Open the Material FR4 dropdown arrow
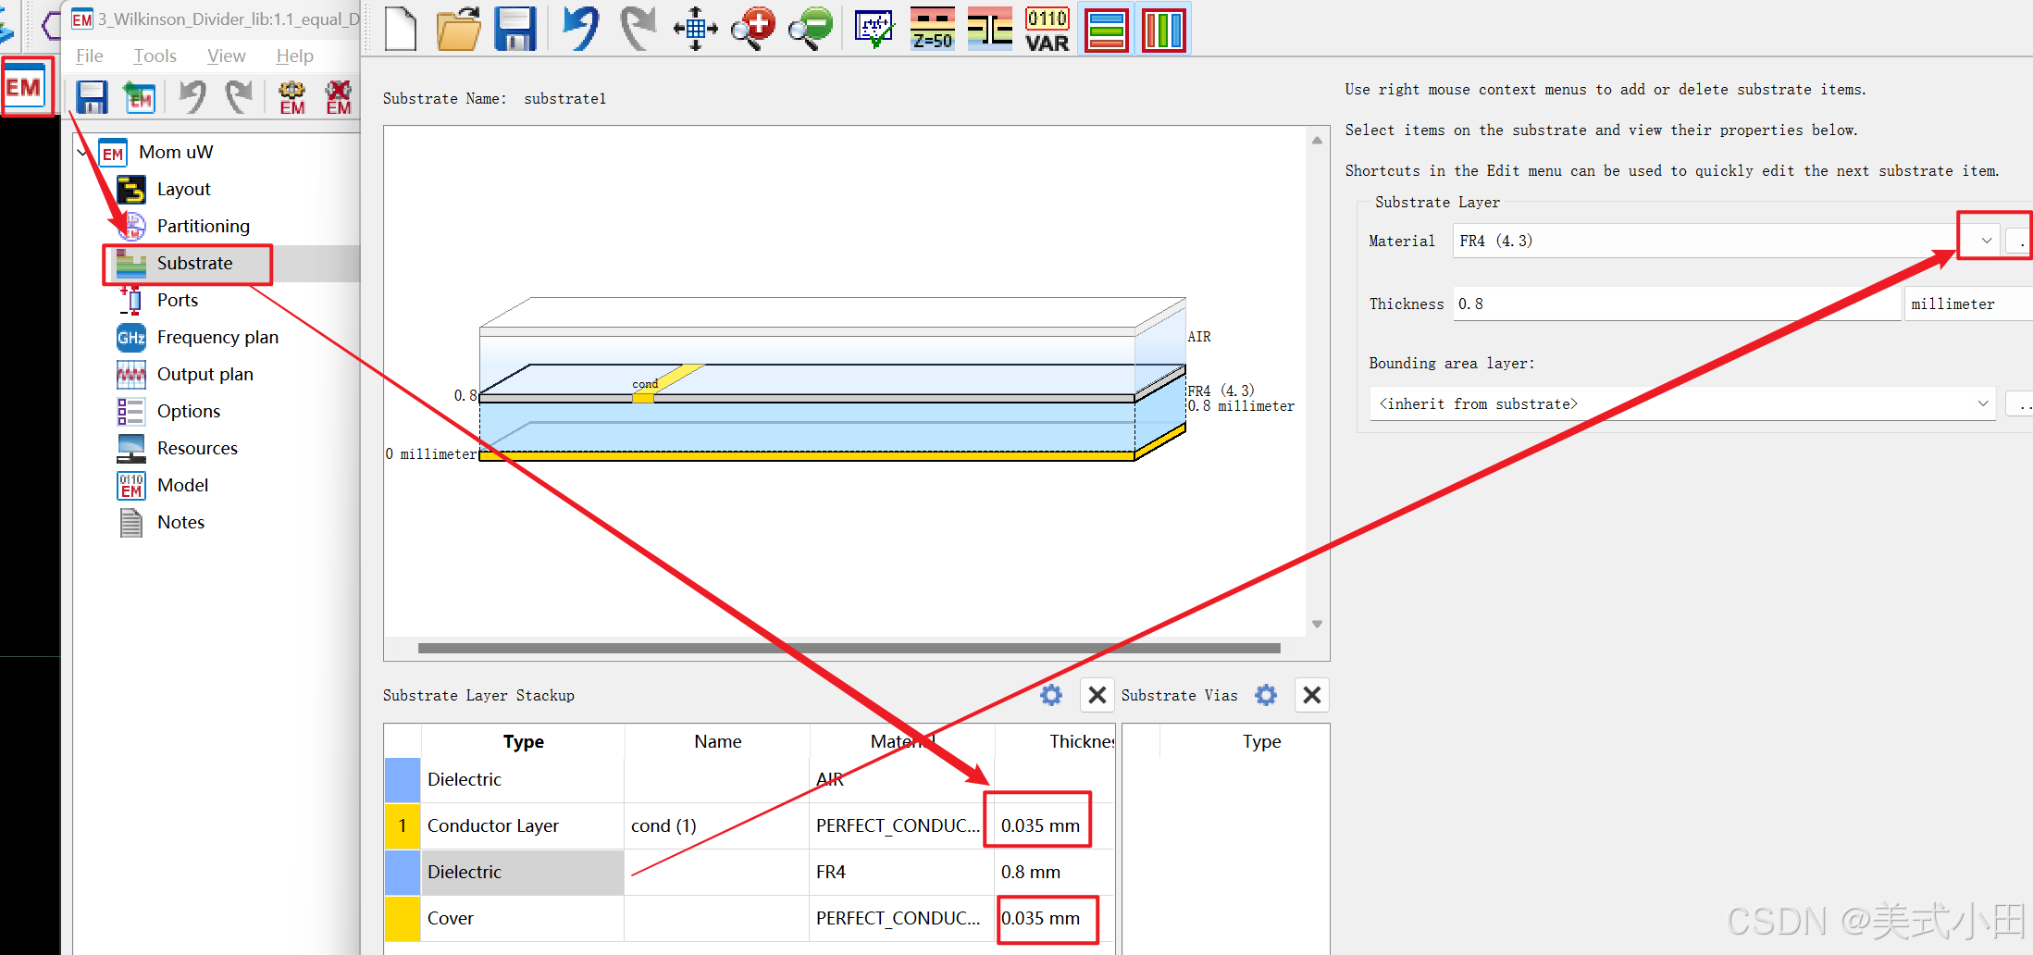The height and width of the screenshot is (955, 2033). (x=1986, y=241)
